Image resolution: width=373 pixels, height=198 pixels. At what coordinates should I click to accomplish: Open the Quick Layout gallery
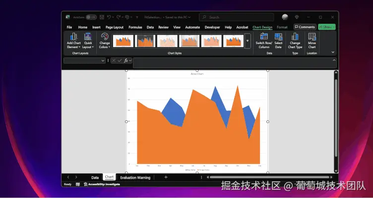[x=88, y=41]
